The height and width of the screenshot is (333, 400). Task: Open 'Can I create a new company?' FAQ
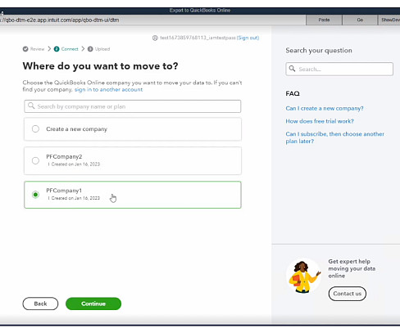pos(325,108)
